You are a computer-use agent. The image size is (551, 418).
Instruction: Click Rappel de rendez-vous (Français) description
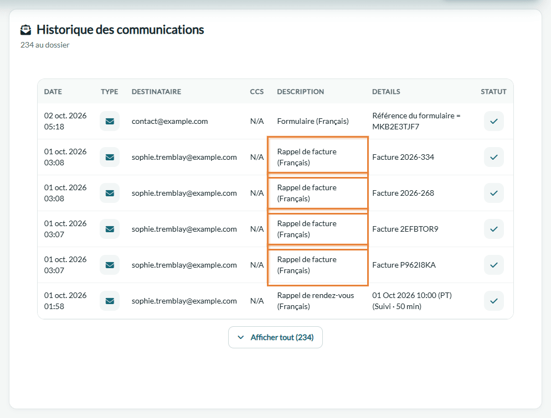[x=316, y=301]
